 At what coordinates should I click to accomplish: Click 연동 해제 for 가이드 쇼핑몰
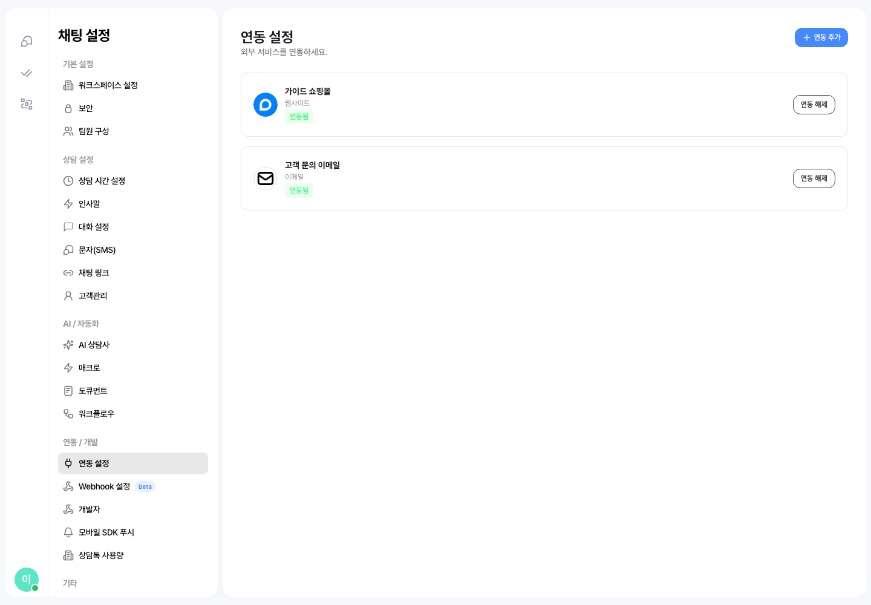(x=814, y=105)
